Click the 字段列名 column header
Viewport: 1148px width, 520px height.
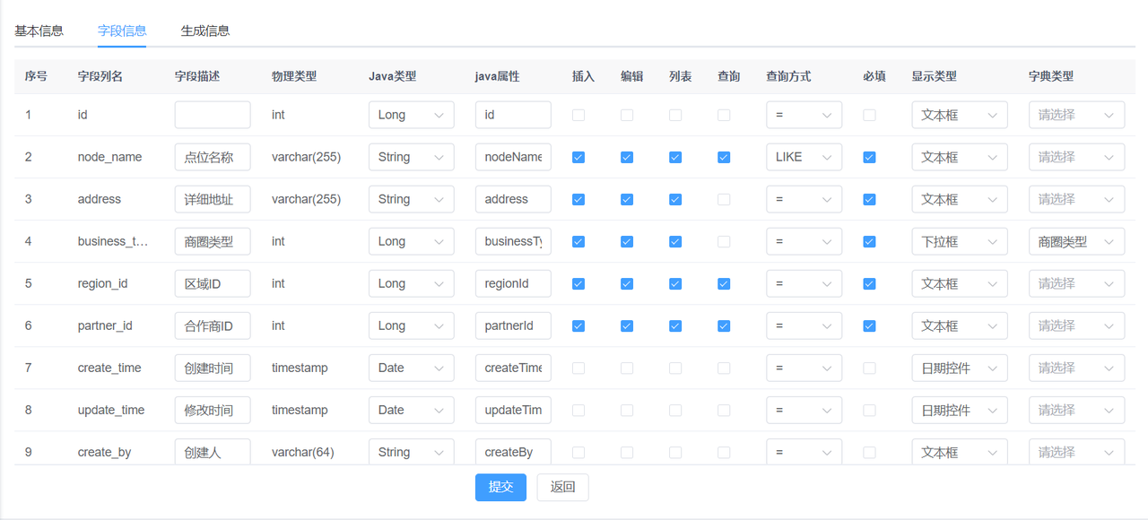pyautogui.click(x=100, y=76)
